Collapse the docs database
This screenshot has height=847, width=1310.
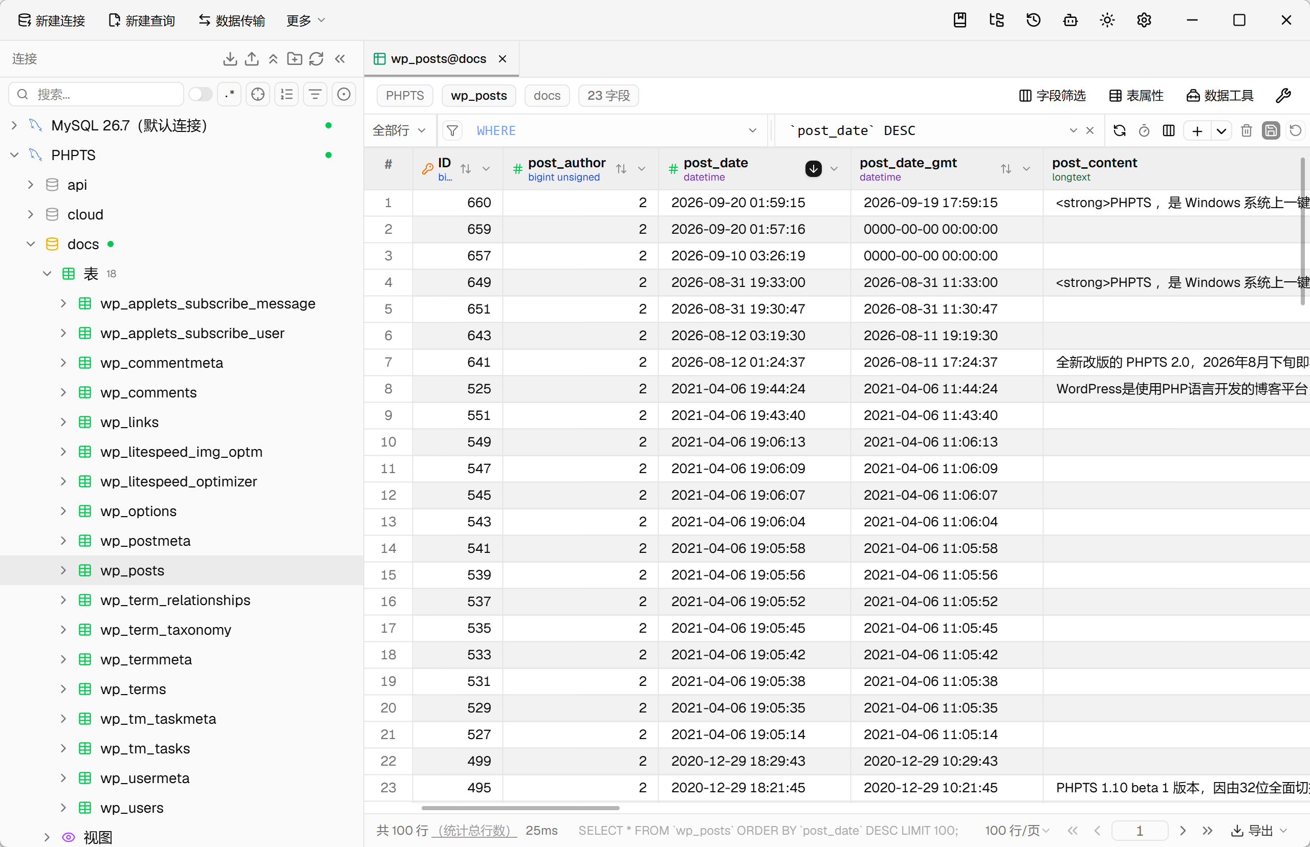pyautogui.click(x=31, y=244)
